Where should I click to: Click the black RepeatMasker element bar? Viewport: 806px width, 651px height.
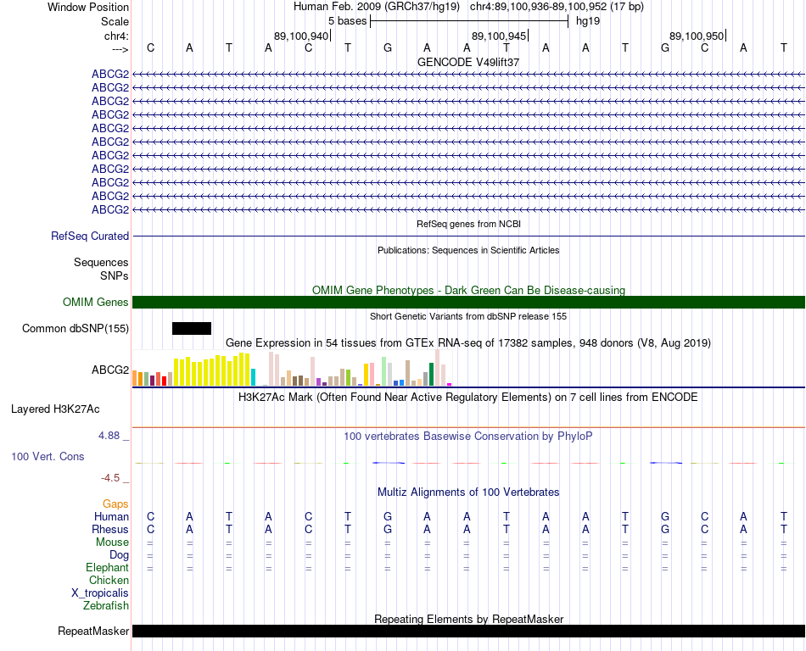(x=468, y=631)
